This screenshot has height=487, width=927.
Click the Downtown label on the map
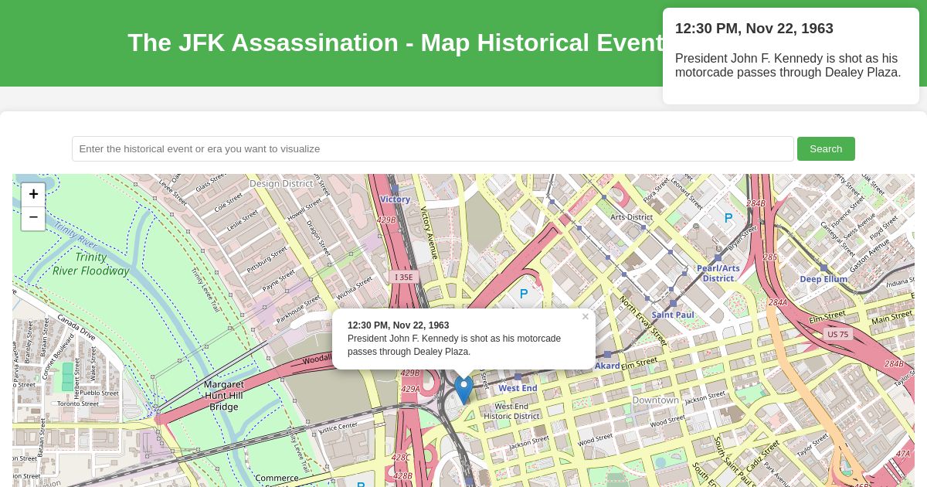[x=655, y=400]
